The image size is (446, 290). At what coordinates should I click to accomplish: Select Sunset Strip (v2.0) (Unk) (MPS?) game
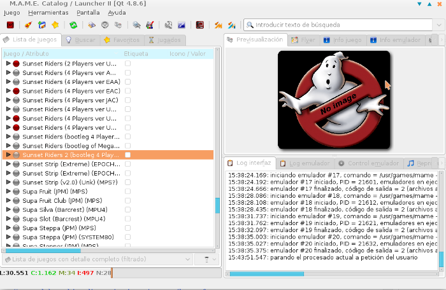coord(70,183)
